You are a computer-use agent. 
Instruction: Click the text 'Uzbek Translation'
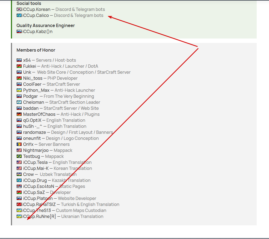(58, 174)
